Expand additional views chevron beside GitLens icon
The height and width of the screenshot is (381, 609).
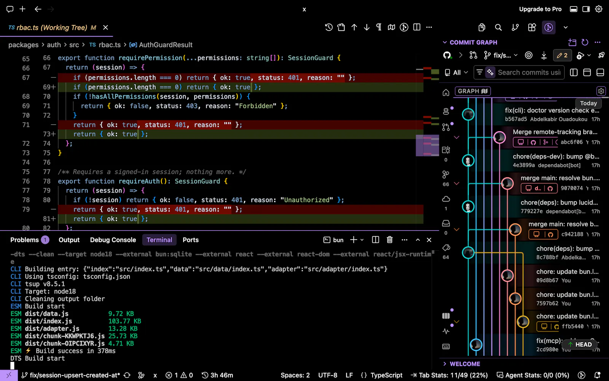coord(566,27)
